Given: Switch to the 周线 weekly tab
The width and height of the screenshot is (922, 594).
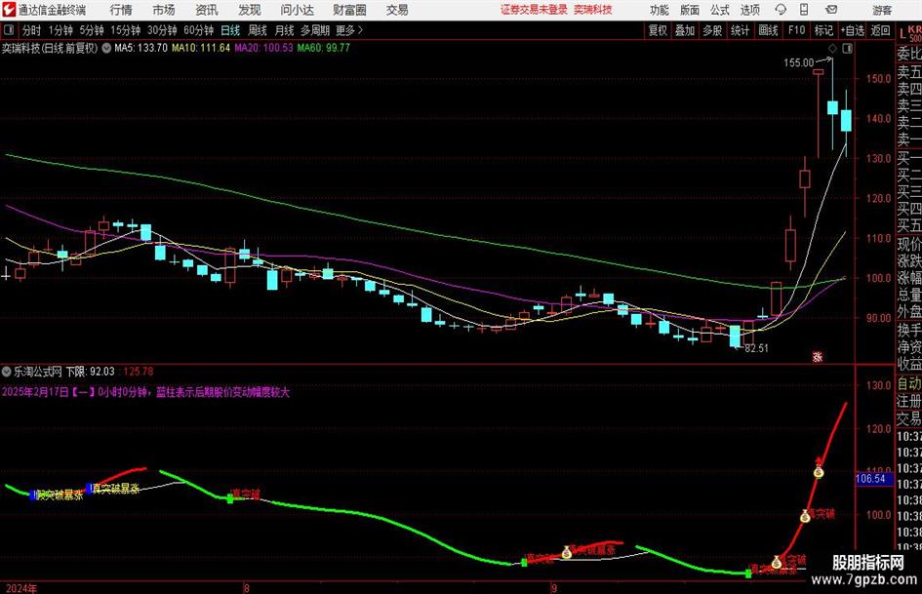Looking at the screenshot, I should pyautogui.click(x=258, y=30).
